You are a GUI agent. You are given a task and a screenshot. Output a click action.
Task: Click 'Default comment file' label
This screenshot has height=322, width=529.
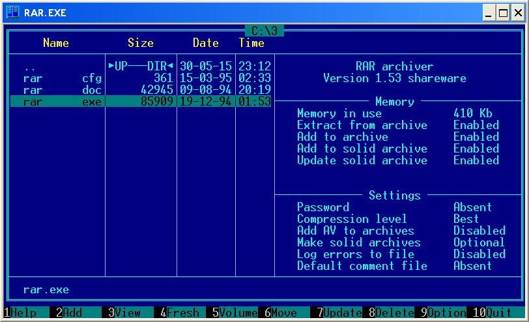tap(362, 266)
